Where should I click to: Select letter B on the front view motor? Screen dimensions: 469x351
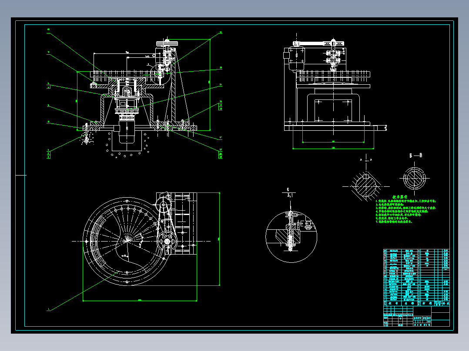[x=127, y=129]
